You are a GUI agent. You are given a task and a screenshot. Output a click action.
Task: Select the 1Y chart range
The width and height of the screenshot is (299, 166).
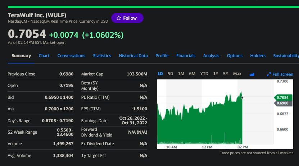pyautogui.click(x=216, y=74)
